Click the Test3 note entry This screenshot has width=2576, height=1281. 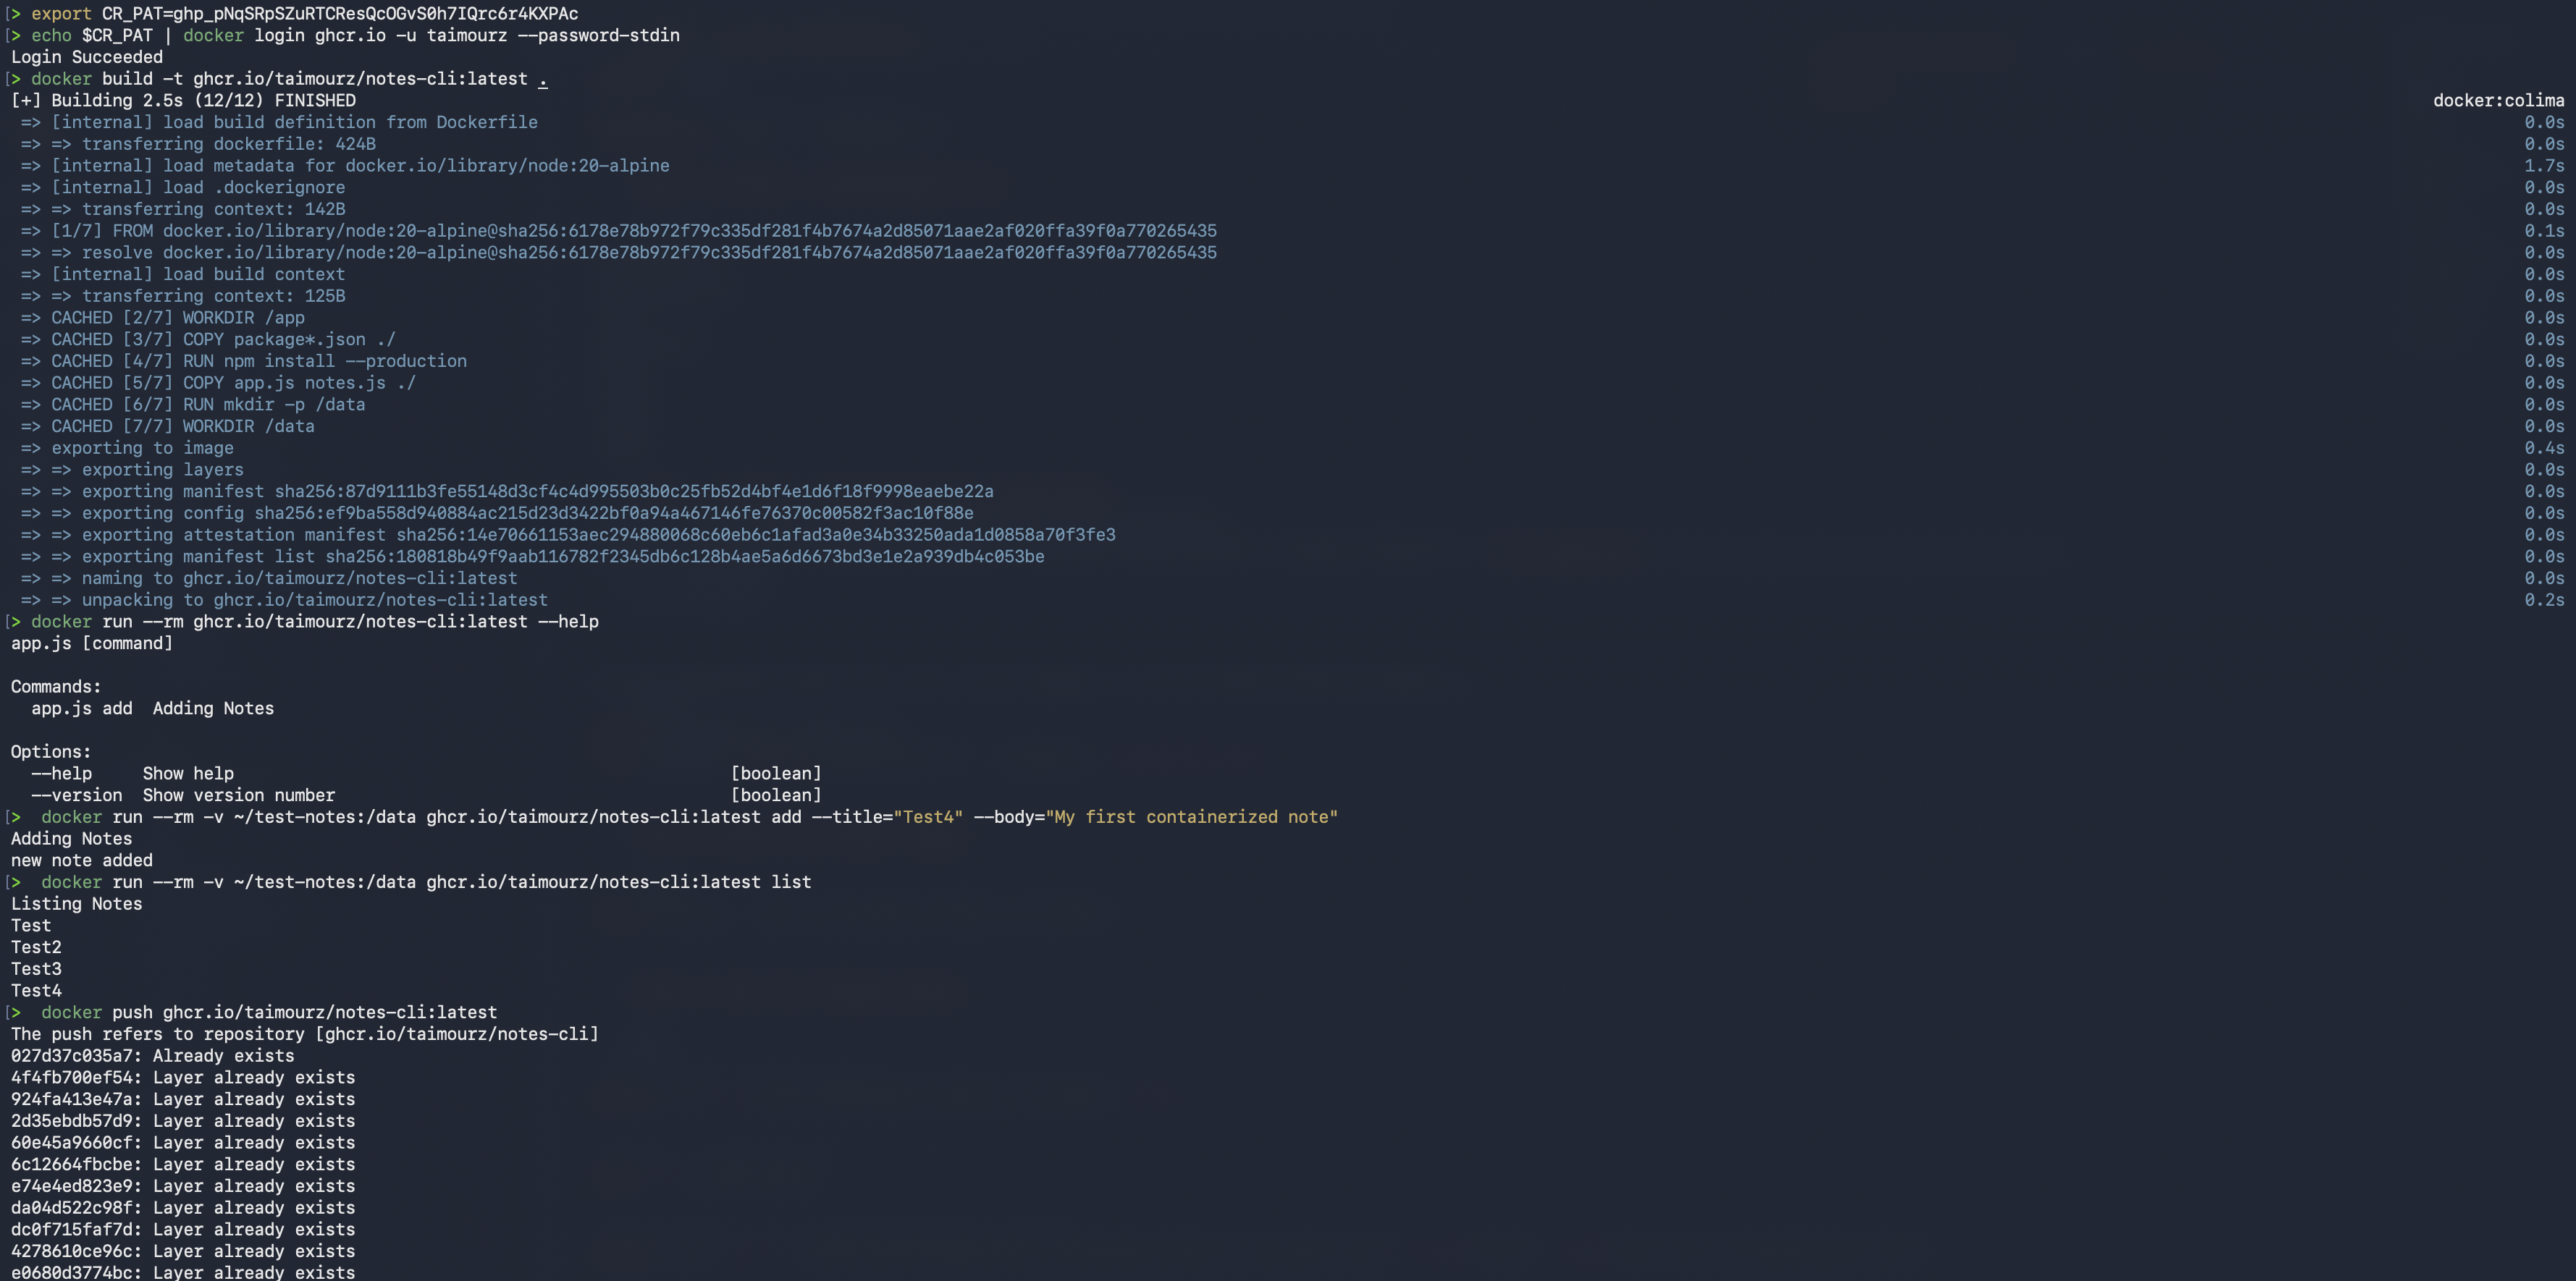[x=36, y=969]
